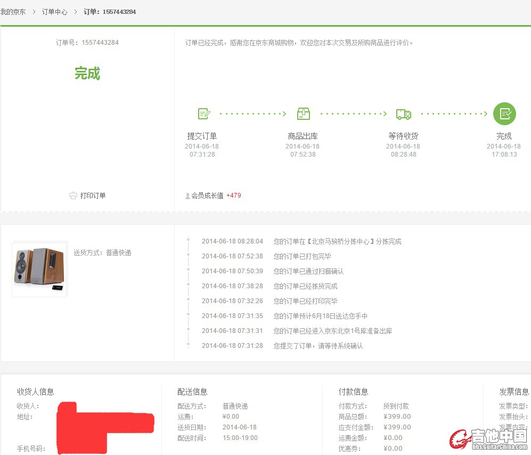Viewport: 531px width, 455px height.
Task: Click the log entry 您的订单已通过扫描确认
Action: [308, 271]
